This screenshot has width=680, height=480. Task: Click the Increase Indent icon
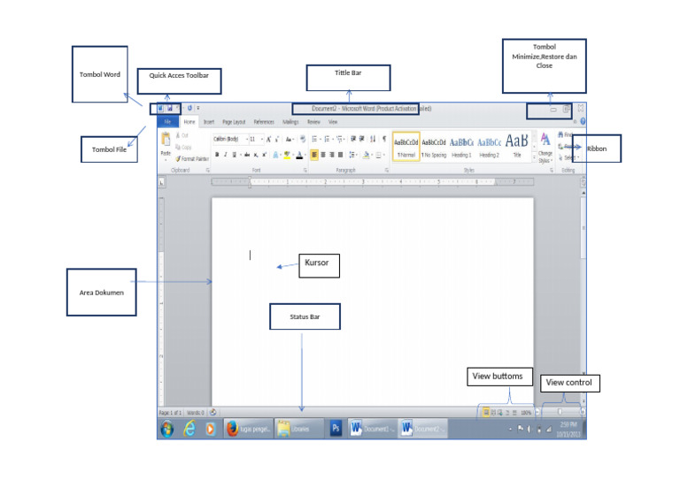click(x=361, y=139)
